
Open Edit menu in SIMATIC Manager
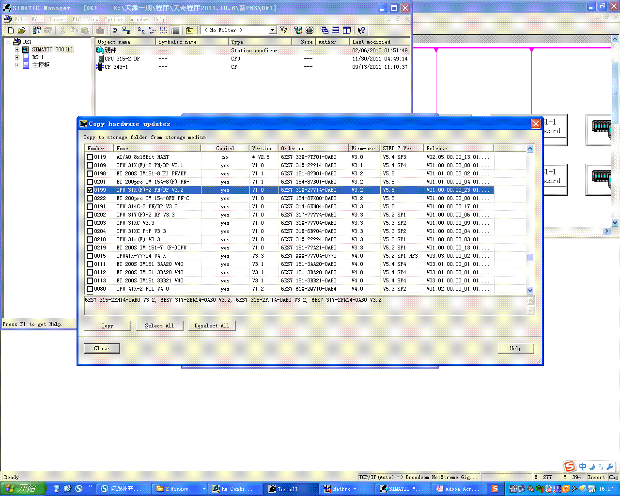(x=37, y=19)
